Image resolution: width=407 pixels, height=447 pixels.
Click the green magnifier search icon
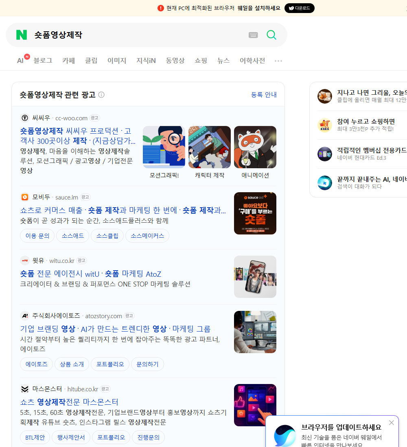(271, 35)
